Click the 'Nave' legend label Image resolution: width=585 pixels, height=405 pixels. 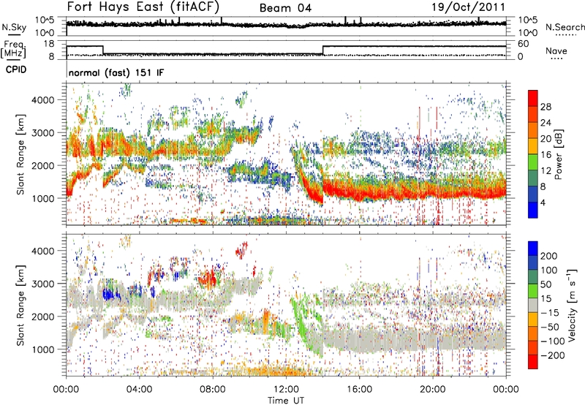coord(556,50)
